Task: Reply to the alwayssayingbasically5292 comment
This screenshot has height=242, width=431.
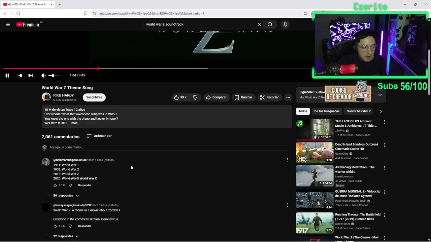Action: tap(85, 226)
